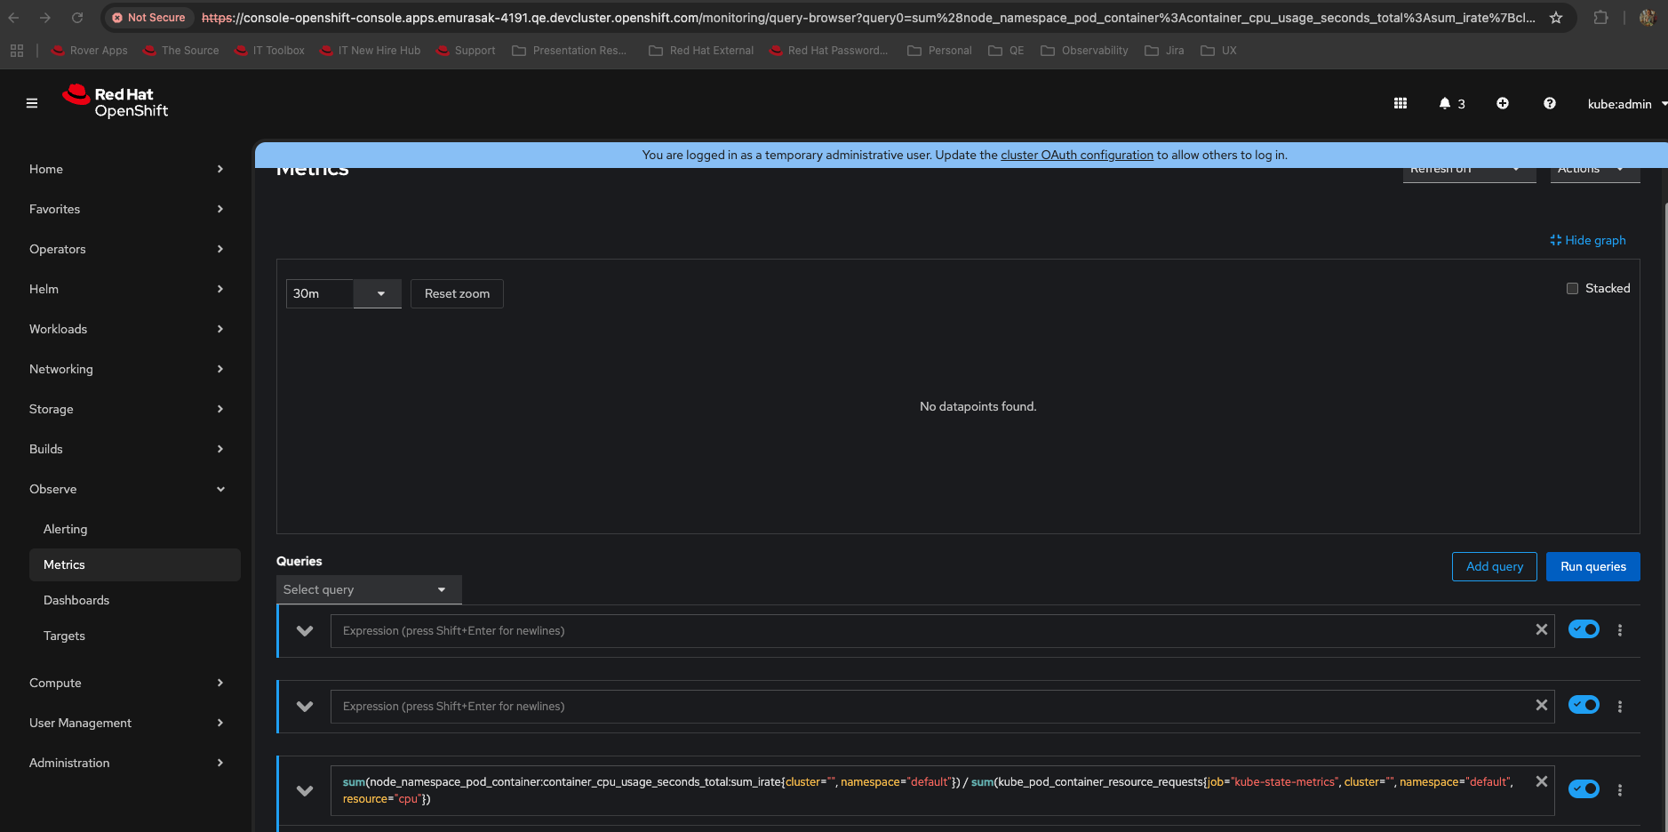1668x832 pixels.
Task: Open the help question mark menu
Action: coord(1550,103)
